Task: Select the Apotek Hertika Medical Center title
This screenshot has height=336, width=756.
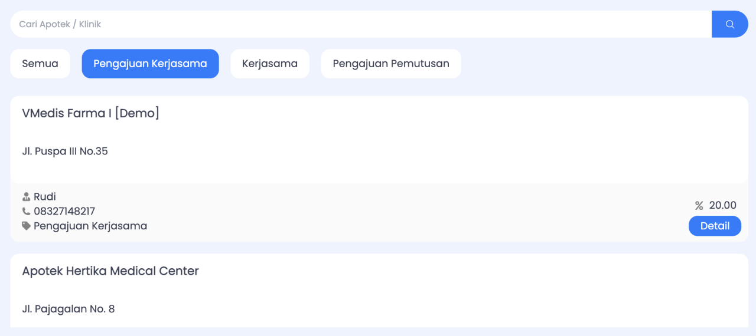Action: 110,271
